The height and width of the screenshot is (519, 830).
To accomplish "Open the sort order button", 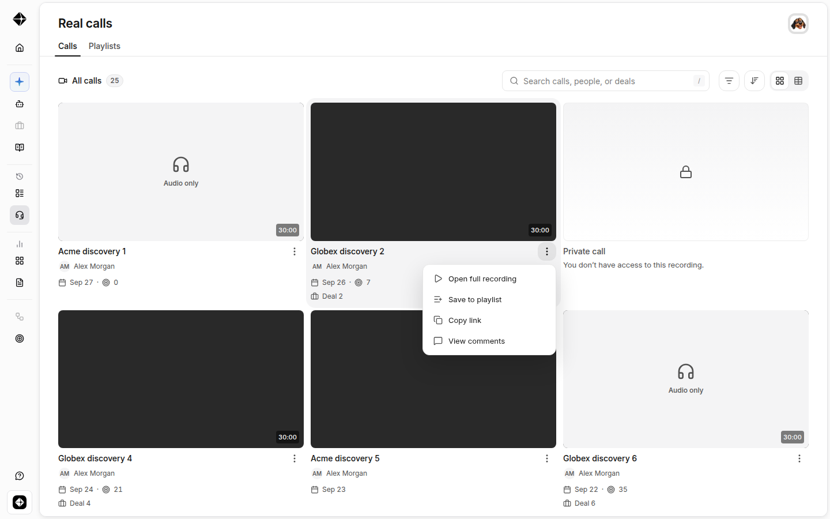I will coord(754,81).
